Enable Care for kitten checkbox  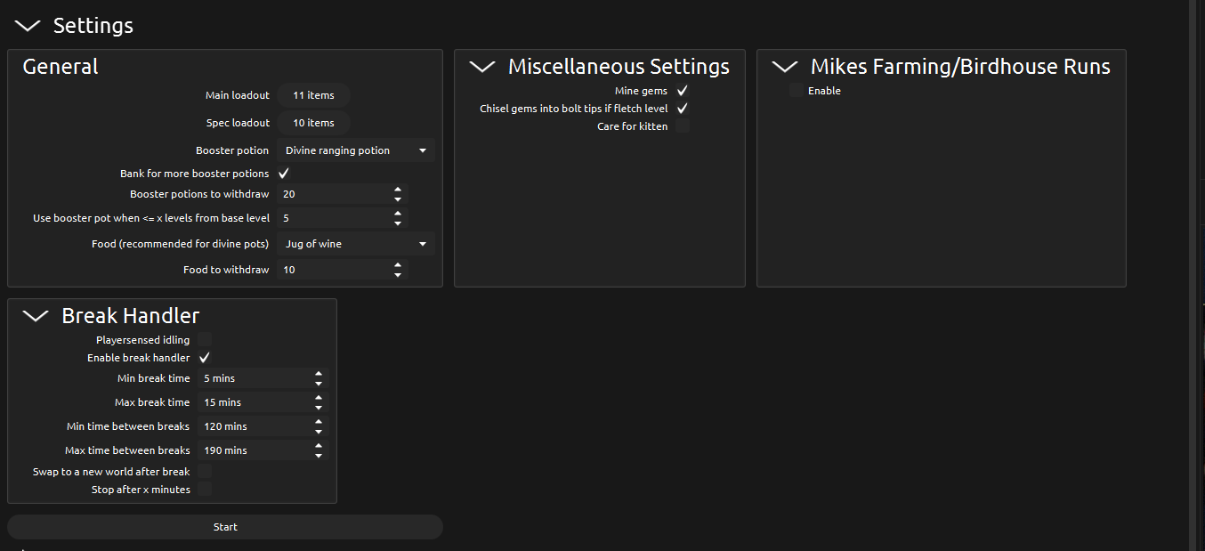(683, 126)
